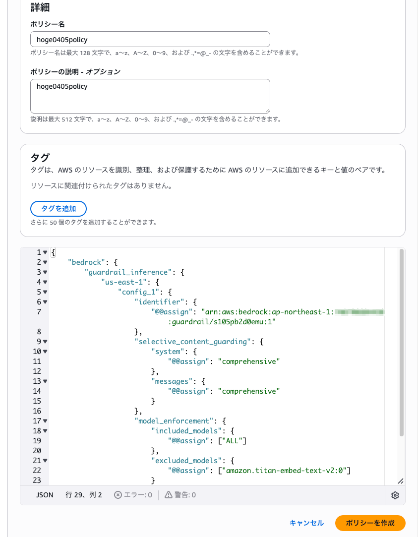Collapse the "guardrail_inference" block
Screen dimensions: 418x537
(46, 272)
